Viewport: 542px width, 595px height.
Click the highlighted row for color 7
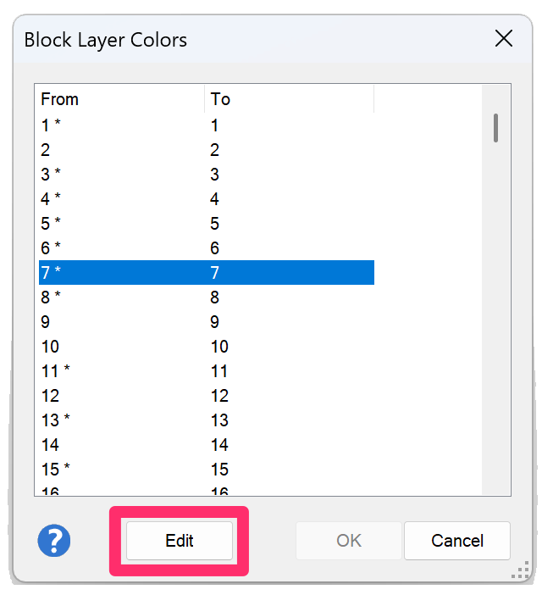pos(203,273)
